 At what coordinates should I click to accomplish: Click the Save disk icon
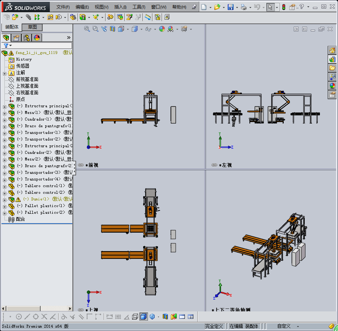[x=231, y=7]
